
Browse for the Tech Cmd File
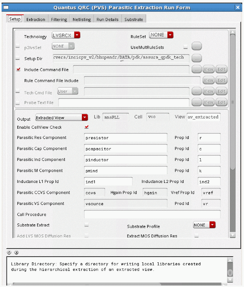click(197, 91)
